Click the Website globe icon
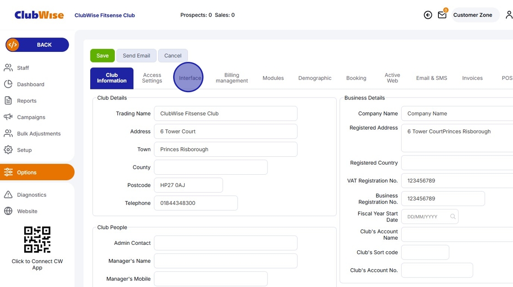 click(x=8, y=211)
